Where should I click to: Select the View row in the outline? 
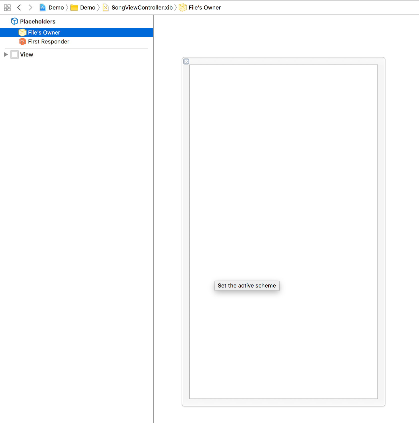[27, 54]
